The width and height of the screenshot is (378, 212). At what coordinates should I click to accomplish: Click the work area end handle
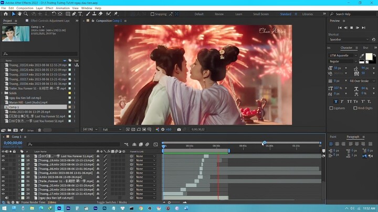229,151
